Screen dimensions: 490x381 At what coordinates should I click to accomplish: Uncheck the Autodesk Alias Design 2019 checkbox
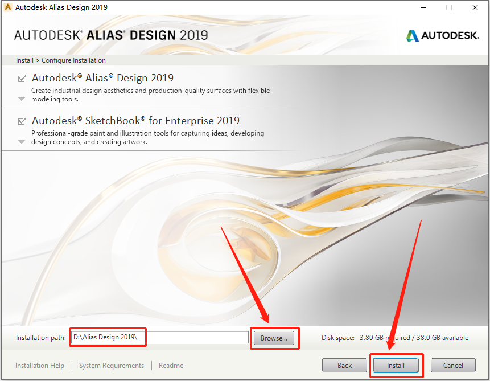point(22,79)
